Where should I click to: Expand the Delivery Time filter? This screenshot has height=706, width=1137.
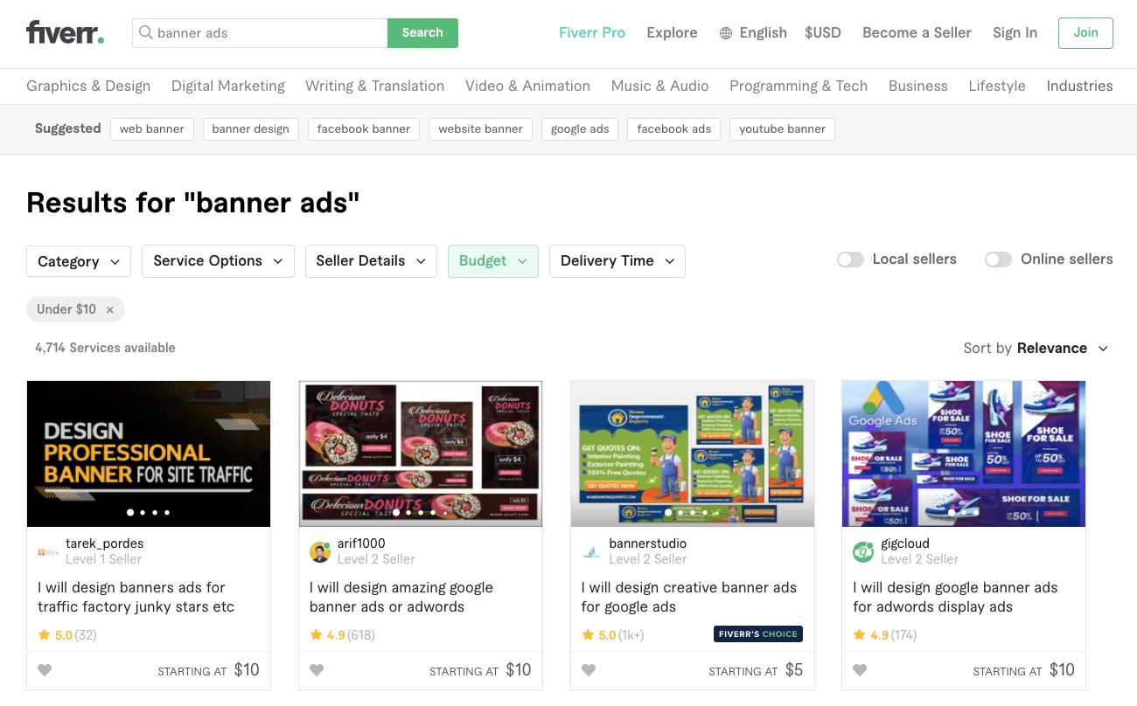coord(617,261)
